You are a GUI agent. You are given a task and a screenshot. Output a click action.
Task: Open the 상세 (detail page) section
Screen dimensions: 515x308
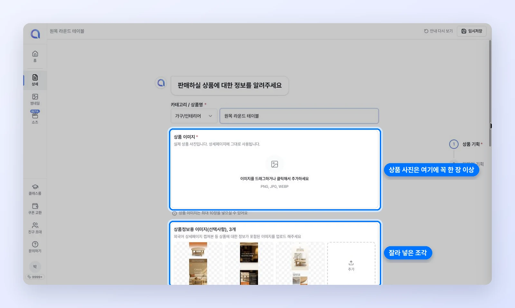[35, 80]
